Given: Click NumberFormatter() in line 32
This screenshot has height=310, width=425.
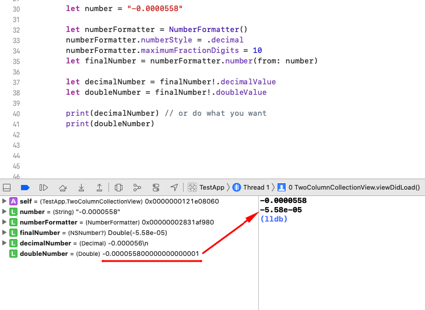Looking at the screenshot, I should [208, 29].
